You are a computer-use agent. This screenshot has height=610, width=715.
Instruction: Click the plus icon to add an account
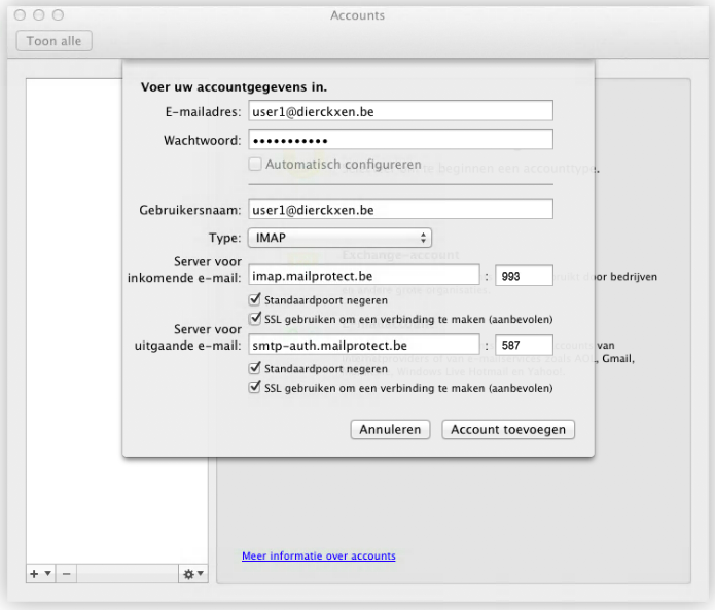(x=34, y=573)
